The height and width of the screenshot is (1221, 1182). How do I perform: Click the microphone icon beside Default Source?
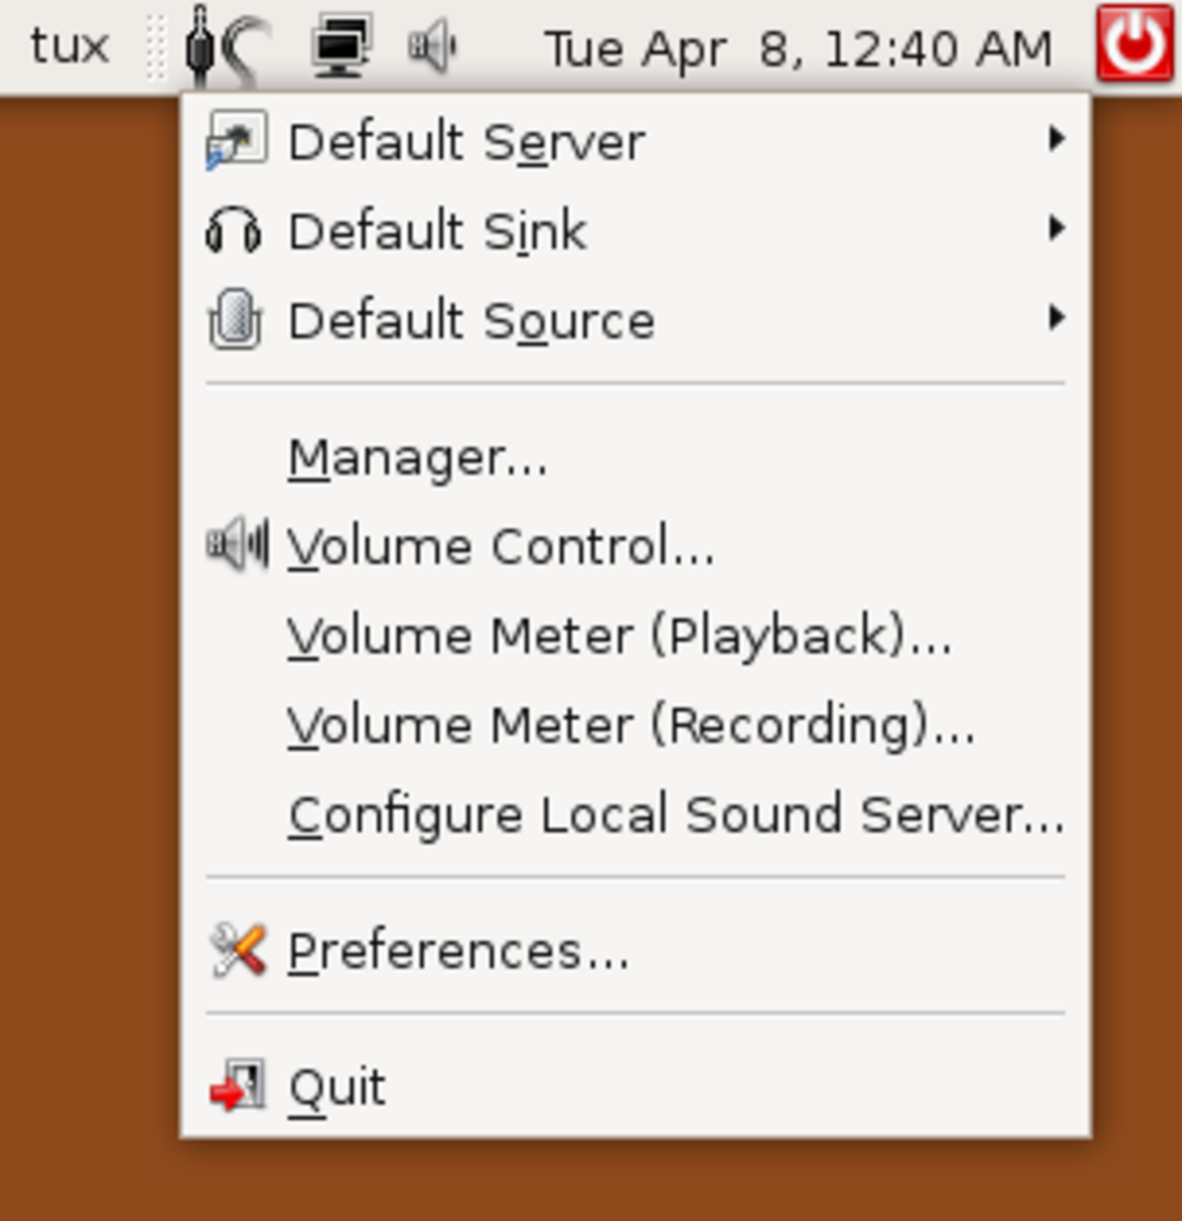tap(234, 320)
